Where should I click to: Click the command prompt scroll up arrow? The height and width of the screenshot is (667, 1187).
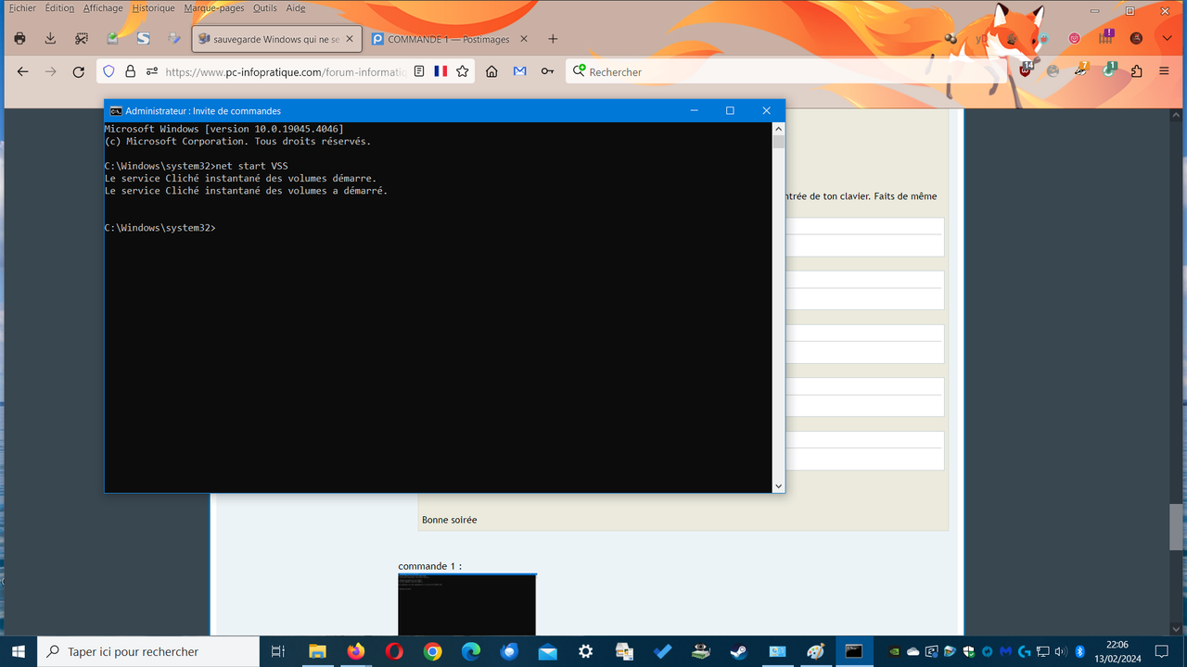tap(778, 130)
